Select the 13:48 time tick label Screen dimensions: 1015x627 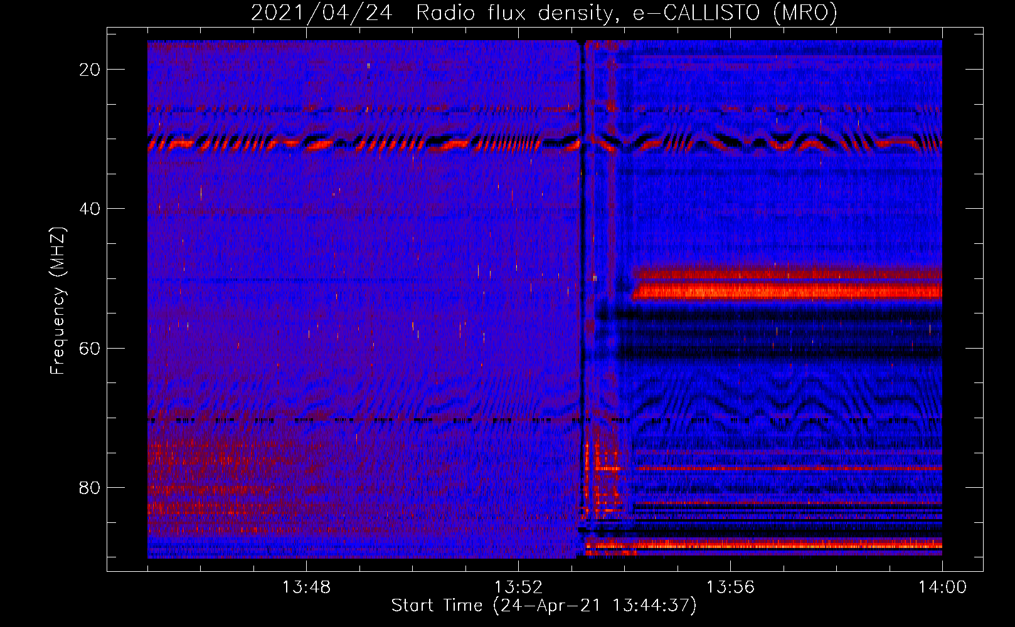click(306, 587)
